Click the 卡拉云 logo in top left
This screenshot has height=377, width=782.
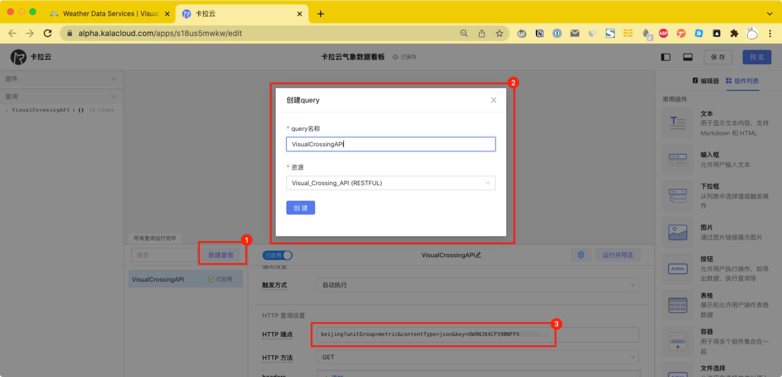click(x=18, y=57)
